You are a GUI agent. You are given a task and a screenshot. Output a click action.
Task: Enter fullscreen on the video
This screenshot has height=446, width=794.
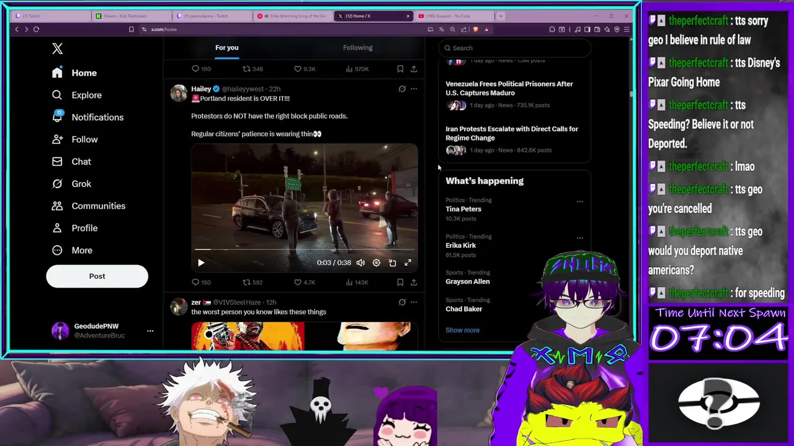tap(408, 263)
